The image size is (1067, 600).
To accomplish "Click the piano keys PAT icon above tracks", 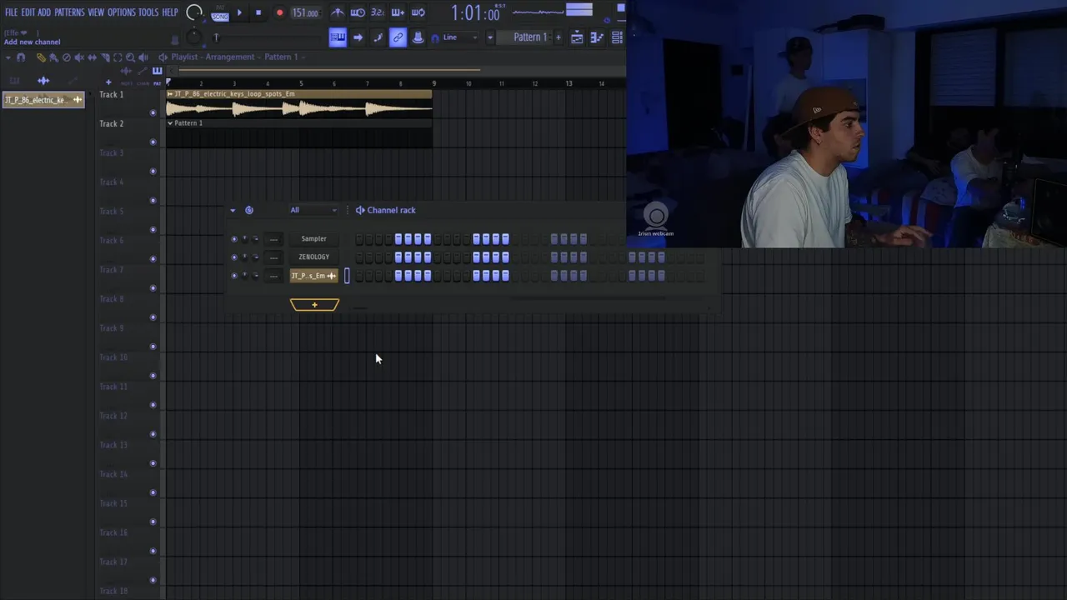I will click(157, 71).
